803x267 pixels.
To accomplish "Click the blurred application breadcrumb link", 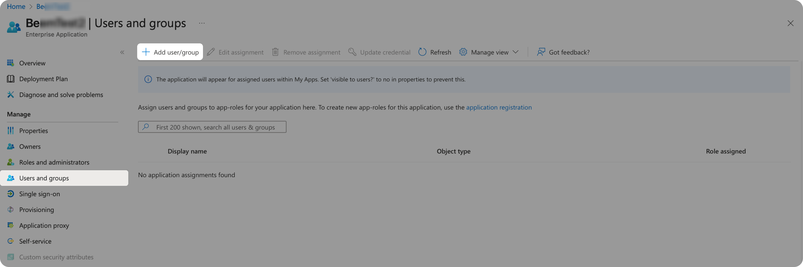I will click(x=53, y=6).
